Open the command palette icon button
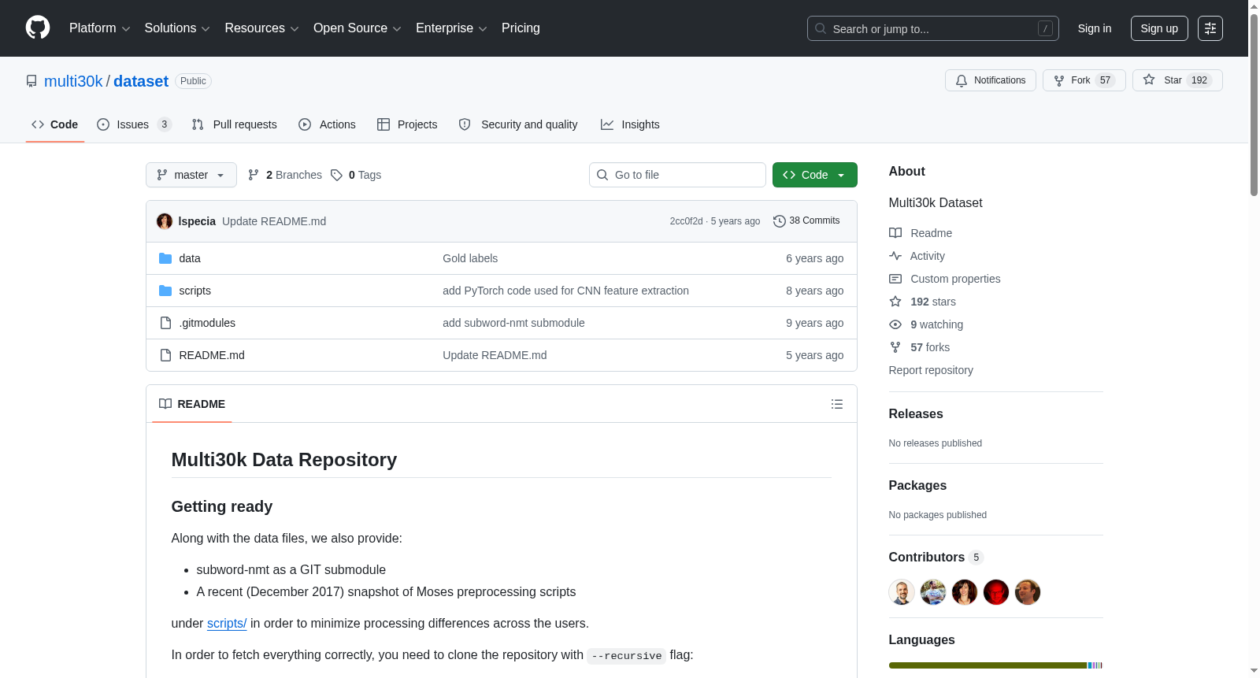Screen dimensions: 1260x678 coord(1210,28)
